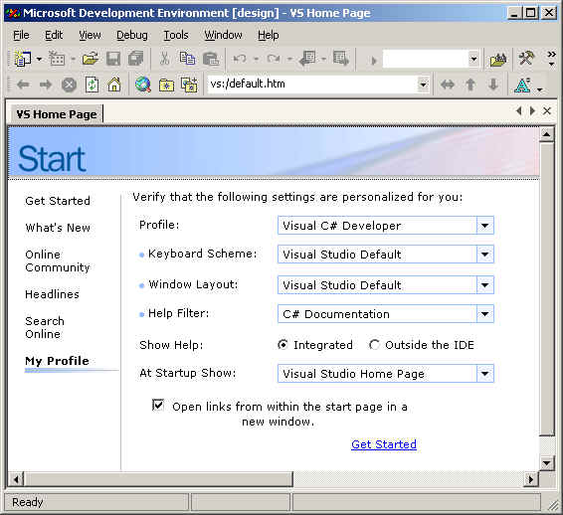The image size is (563, 515).
Task: Open Online Community in the sidebar
Action: pos(58,260)
